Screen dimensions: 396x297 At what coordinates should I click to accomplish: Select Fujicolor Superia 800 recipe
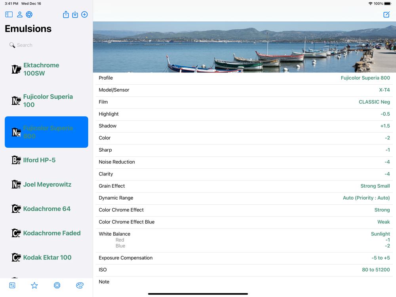[x=46, y=132]
